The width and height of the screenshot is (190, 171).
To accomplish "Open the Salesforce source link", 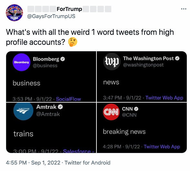I will (x=79, y=151).
